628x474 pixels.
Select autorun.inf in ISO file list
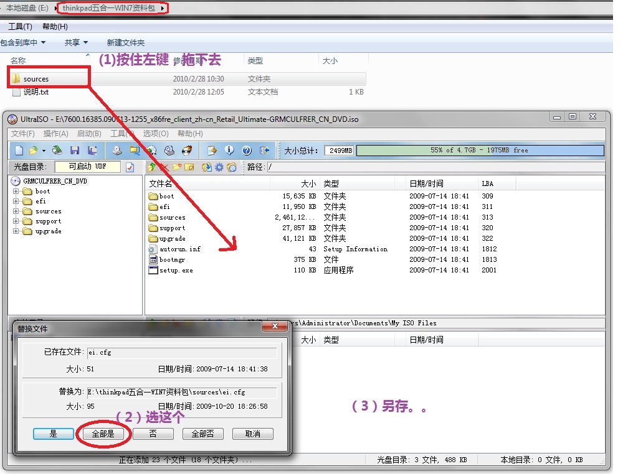(174, 249)
